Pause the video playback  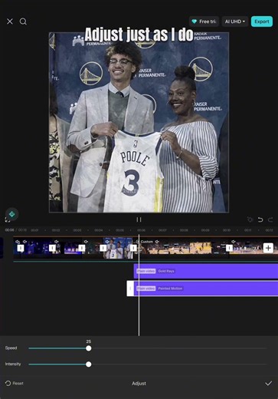[139, 219]
